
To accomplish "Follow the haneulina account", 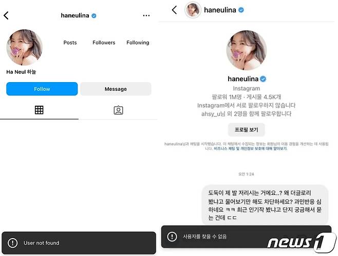I will [x=42, y=89].
